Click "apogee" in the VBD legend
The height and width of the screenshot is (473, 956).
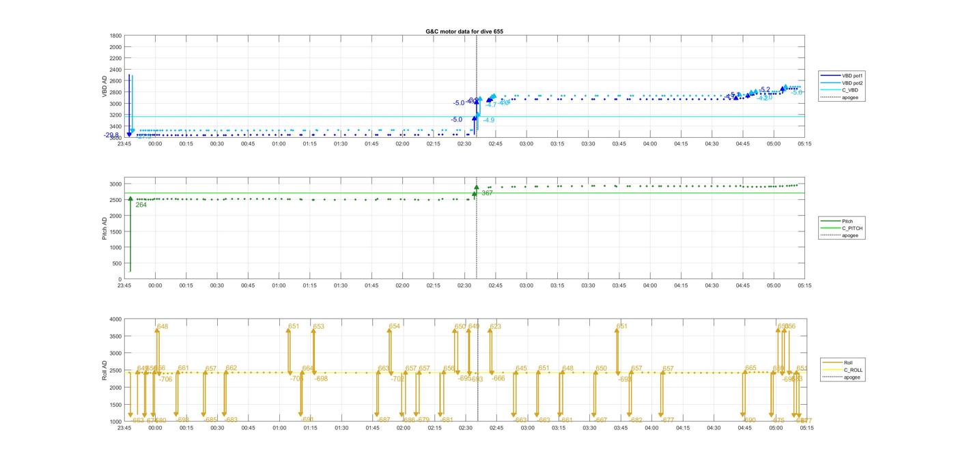[850, 97]
